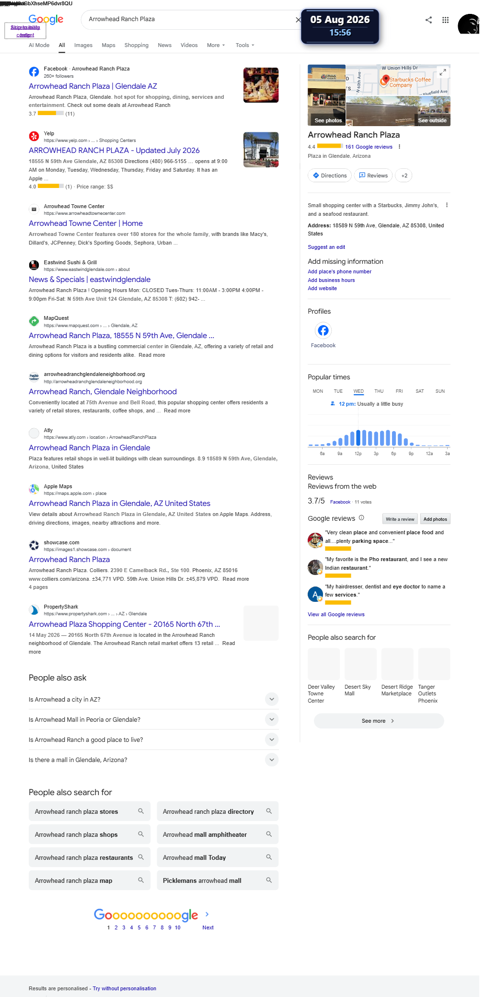Click the showcase.com favicon
This screenshot has height=997, width=485.
point(34,545)
